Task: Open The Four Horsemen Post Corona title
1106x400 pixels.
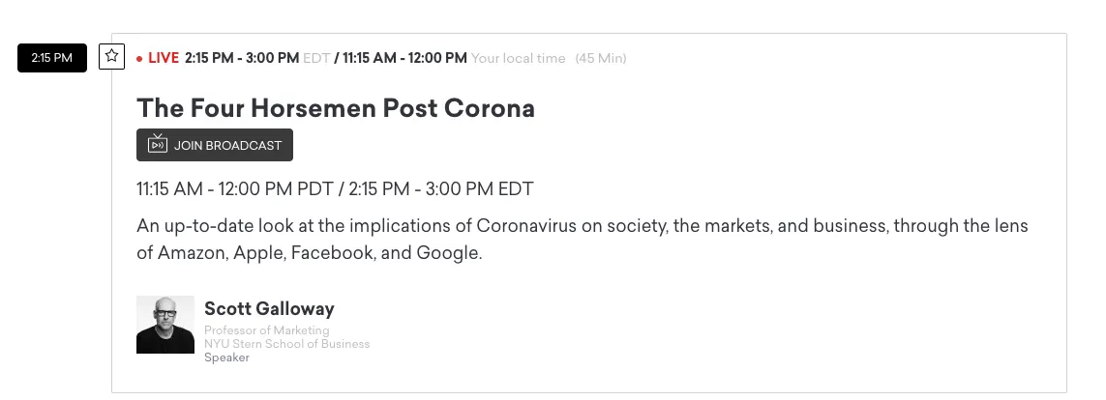Action: [x=336, y=108]
